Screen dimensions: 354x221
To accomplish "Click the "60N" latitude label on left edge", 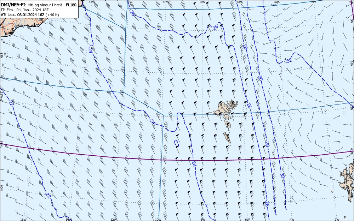I will (1, 188).
